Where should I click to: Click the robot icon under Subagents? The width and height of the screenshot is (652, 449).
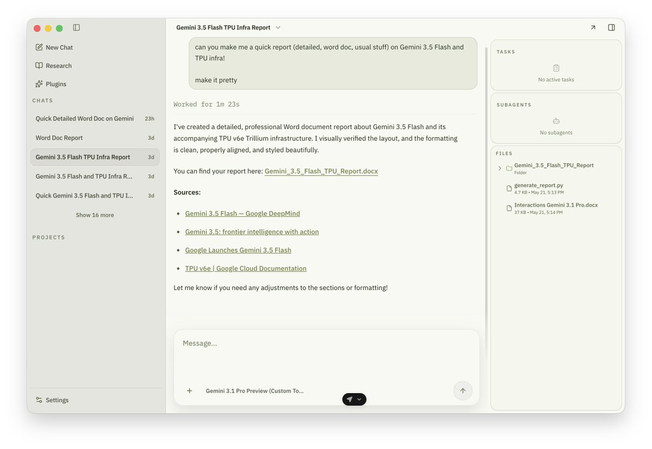[556, 121]
